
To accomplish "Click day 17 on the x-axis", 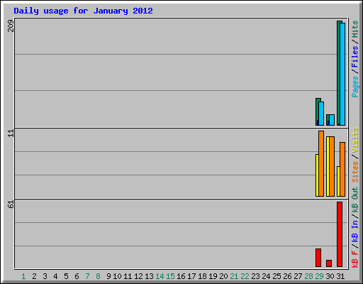I will [x=191, y=276].
